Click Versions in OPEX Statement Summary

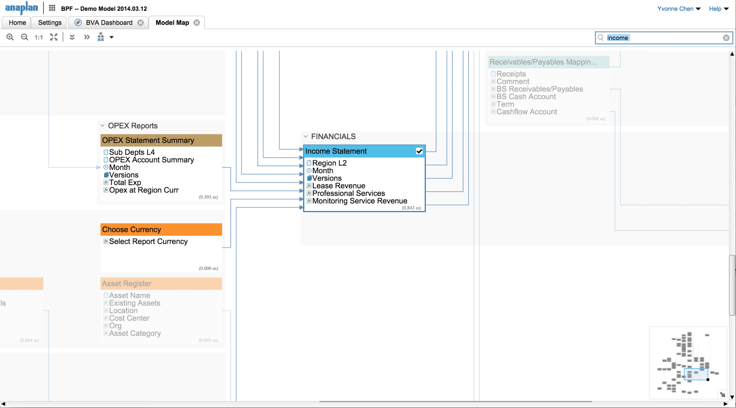pyautogui.click(x=123, y=175)
